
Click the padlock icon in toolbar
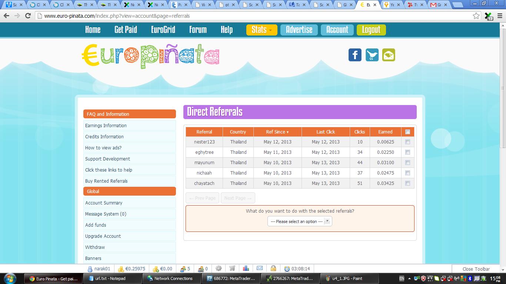coord(273,268)
